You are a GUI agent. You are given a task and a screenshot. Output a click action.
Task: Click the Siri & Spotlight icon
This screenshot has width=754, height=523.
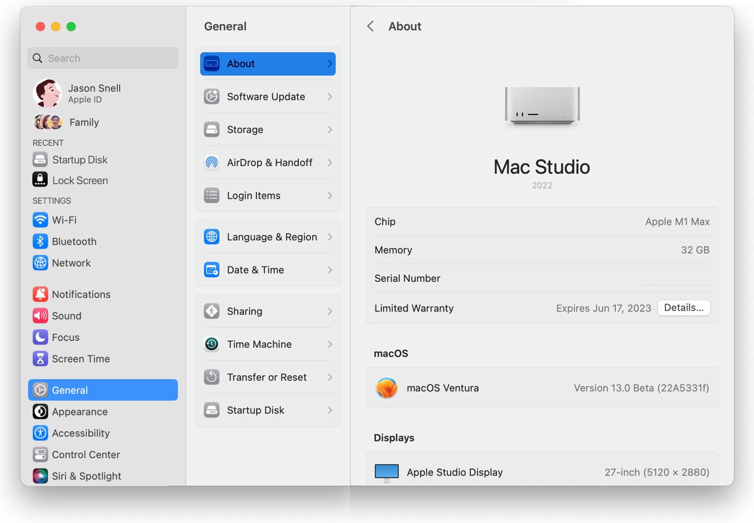40,476
